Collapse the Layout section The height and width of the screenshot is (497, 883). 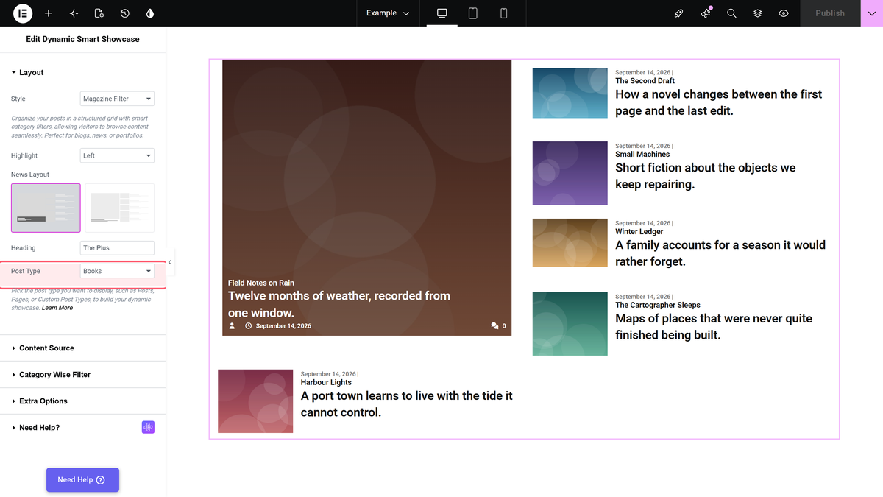pyautogui.click(x=83, y=72)
